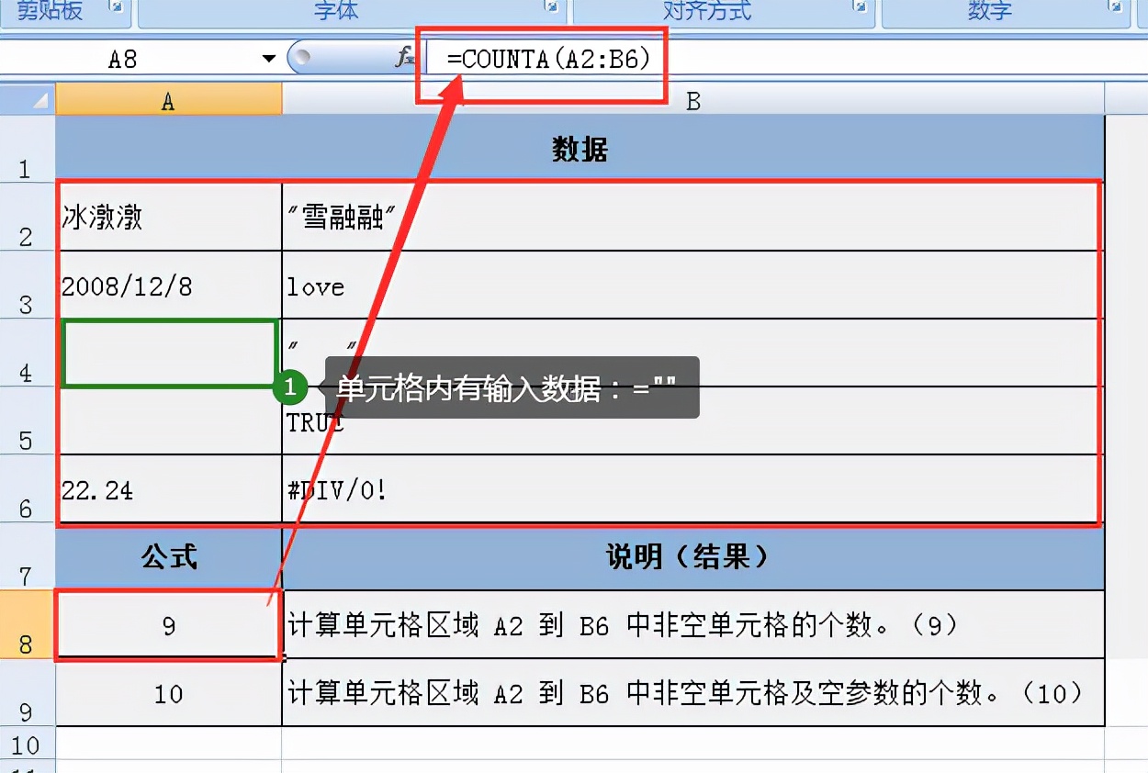Select the cell containing 冰激激
Image resolution: width=1148 pixels, height=773 pixels.
click(169, 217)
